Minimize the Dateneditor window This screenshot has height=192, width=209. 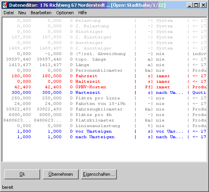(190, 5)
